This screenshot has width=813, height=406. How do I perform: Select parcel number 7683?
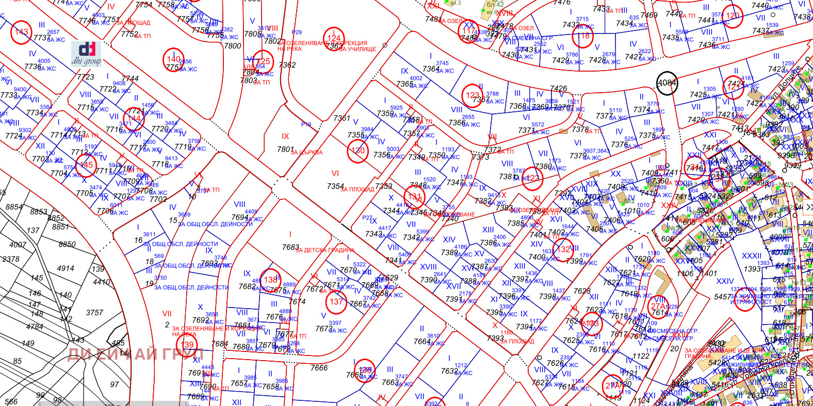coord(290,247)
